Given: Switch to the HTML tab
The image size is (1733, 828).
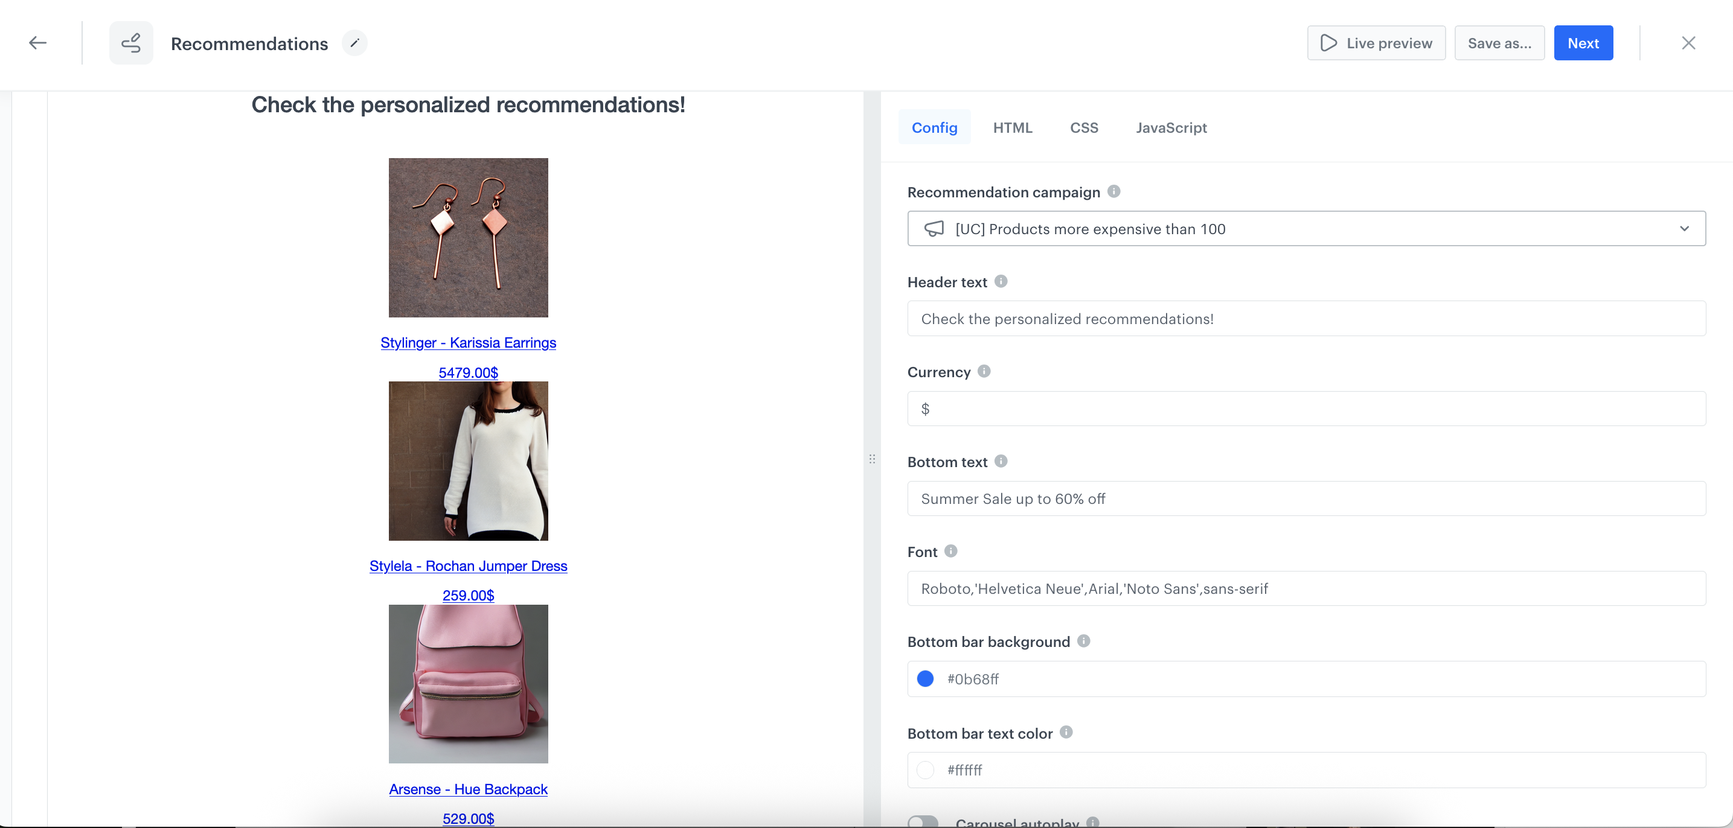Looking at the screenshot, I should pyautogui.click(x=1013, y=127).
